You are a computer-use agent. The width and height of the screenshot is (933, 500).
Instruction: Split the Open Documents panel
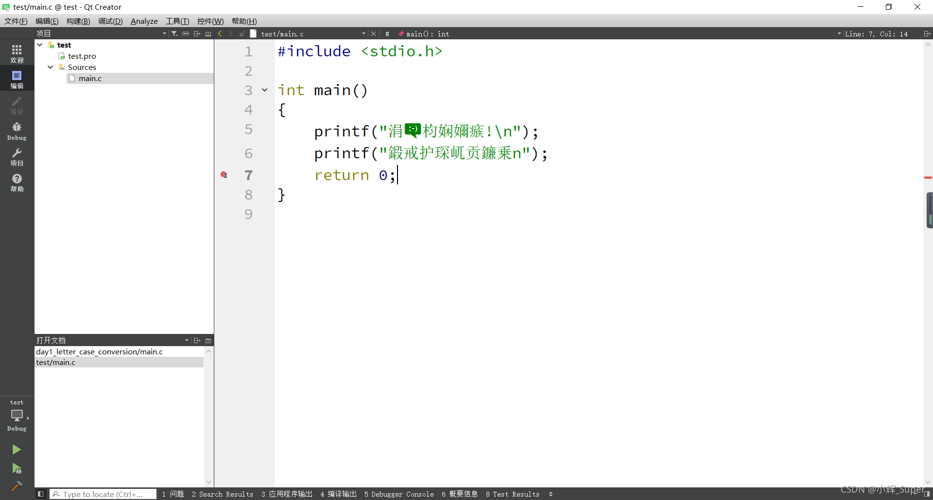pyautogui.click(x=197, y=340)
